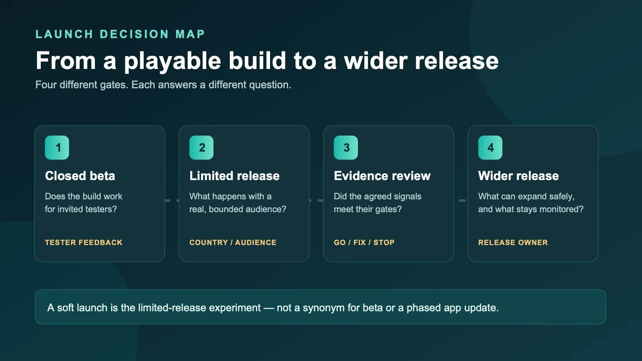The height and width of the screenshot is (361, 642).
Task: Click the number 3 badge on Evidence review
Action: click(346, 148)
